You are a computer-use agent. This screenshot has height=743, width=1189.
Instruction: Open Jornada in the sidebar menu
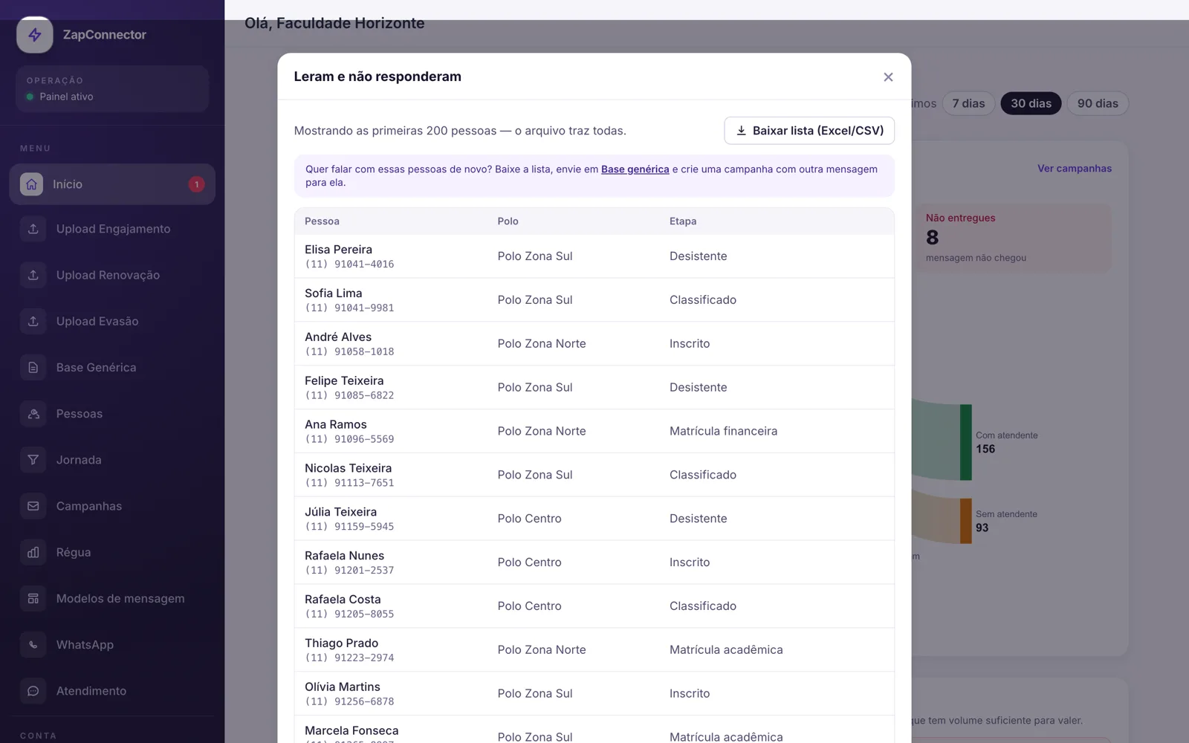(x=112, y=460)
